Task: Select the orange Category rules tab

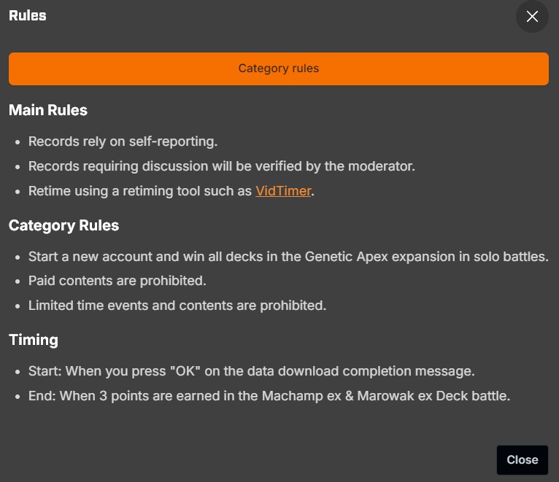Action: pyautogui.click(x=279, y=69)
